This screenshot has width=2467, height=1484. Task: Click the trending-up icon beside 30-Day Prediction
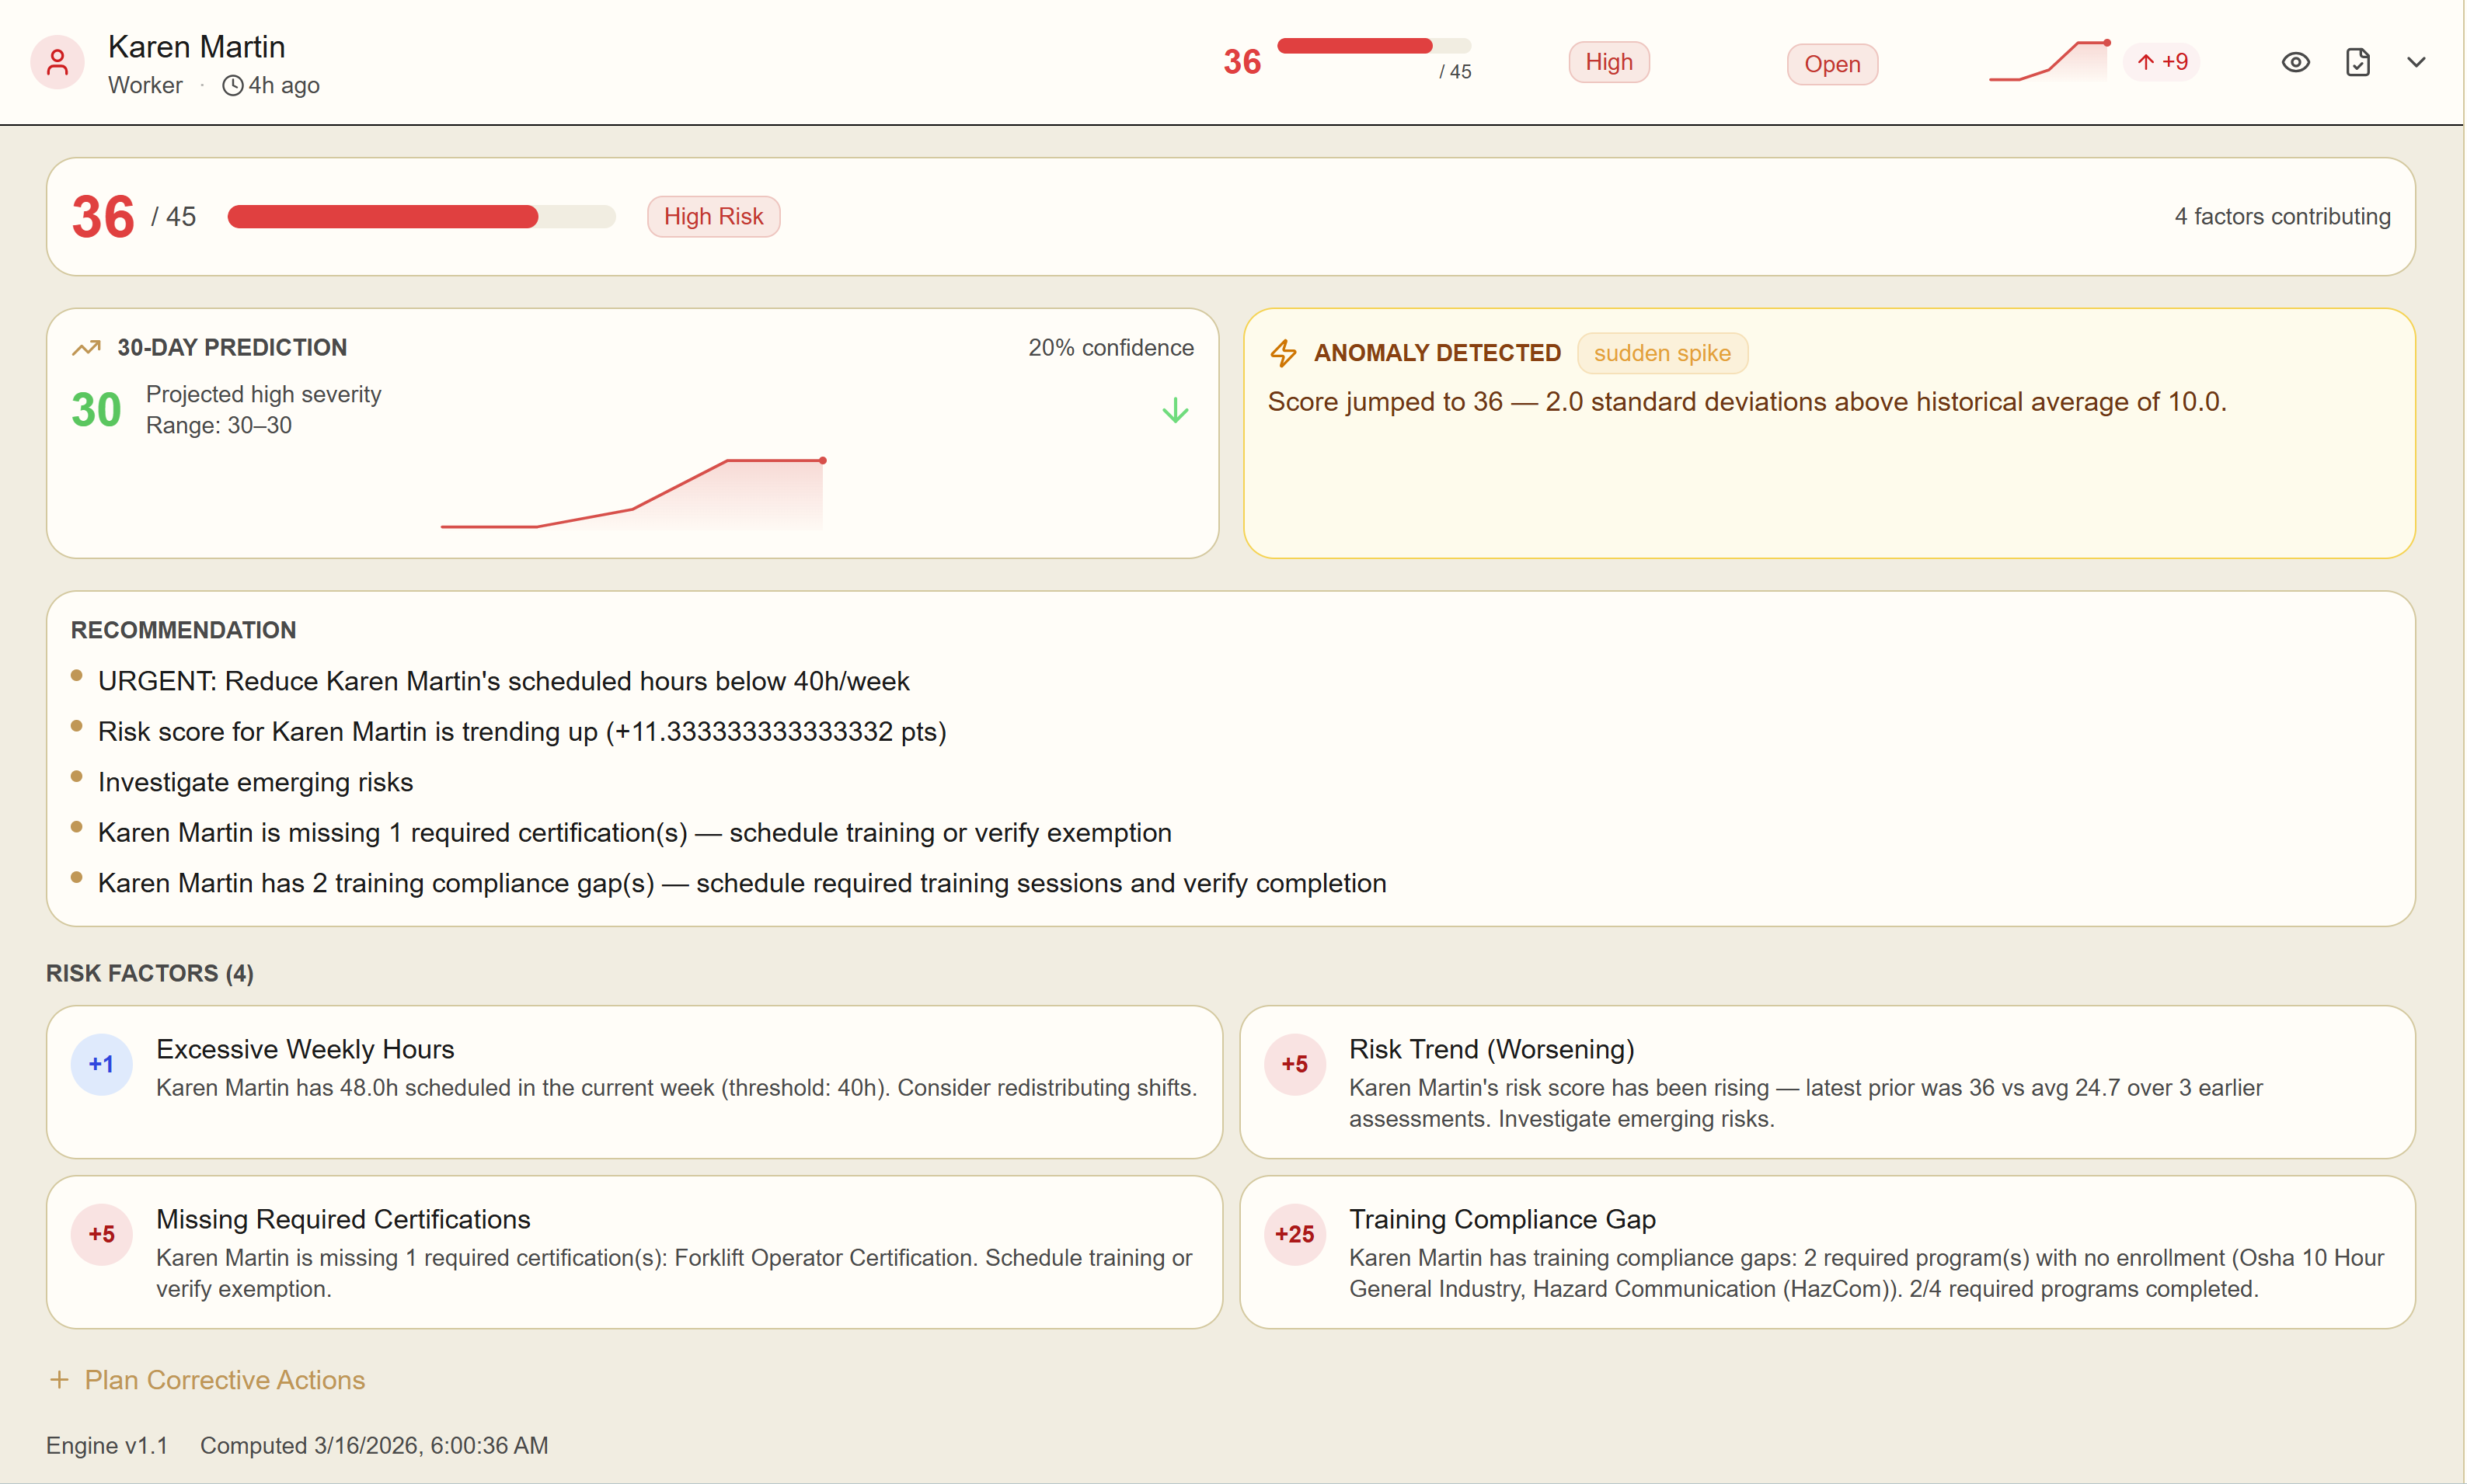click(87, 348)
